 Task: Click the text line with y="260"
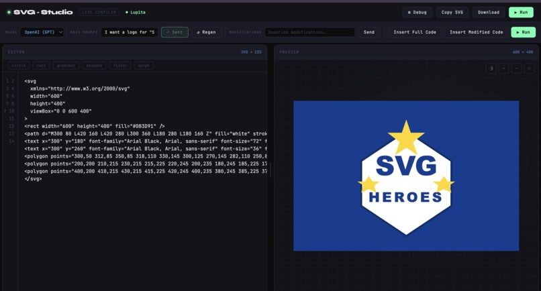[x=146, y=149]
